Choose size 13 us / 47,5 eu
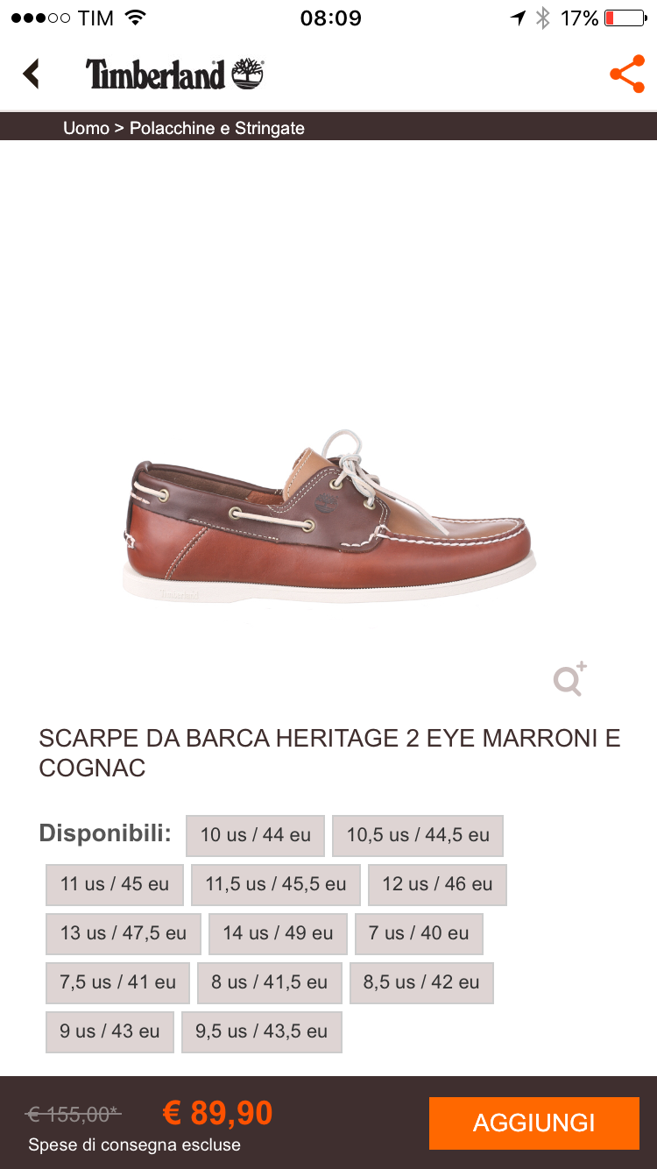Image resolution: width=657 pixels, height=1169 pixels. coord(124,933)
